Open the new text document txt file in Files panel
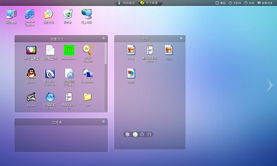Image resolution: width=277 pixels, height=166 pixels. point(150,54)
